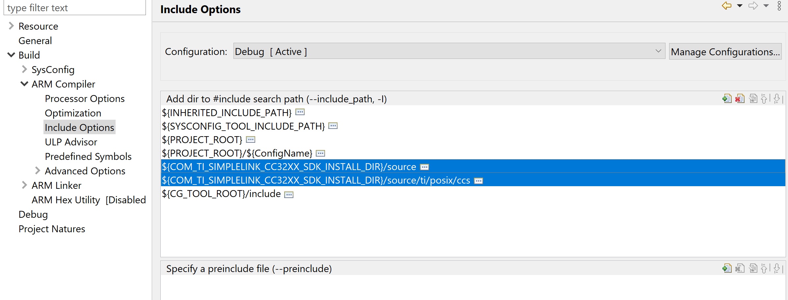The height and width of the screenshot is (300, 788).
Task: Expand the SysConfig tree node
Action: click(x=24, y=69)
